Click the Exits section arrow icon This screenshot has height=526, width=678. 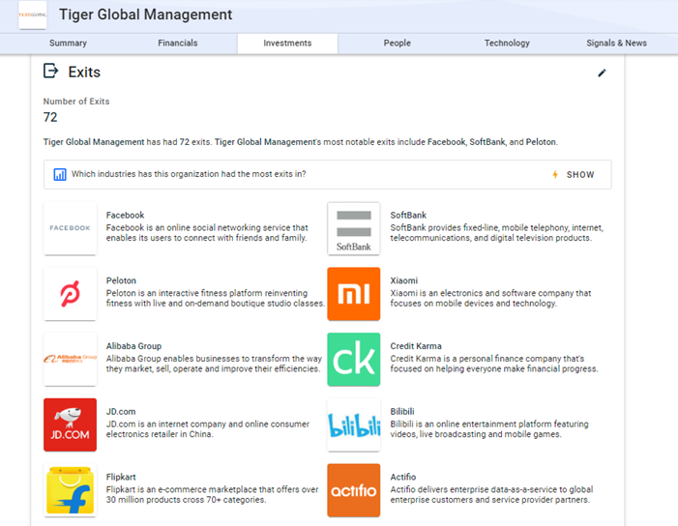tap(50, 71)
